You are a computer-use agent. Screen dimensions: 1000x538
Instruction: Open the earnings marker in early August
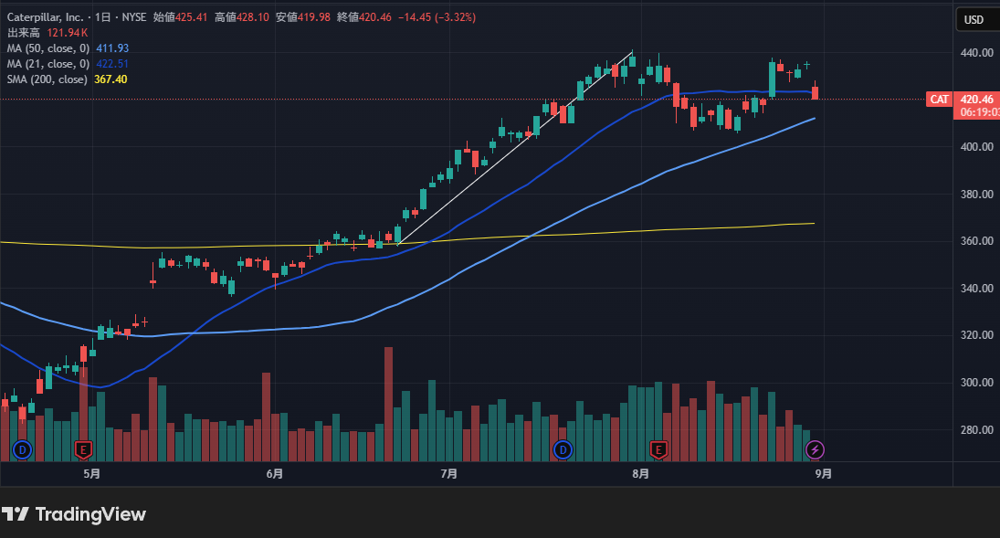pos(658,450)
